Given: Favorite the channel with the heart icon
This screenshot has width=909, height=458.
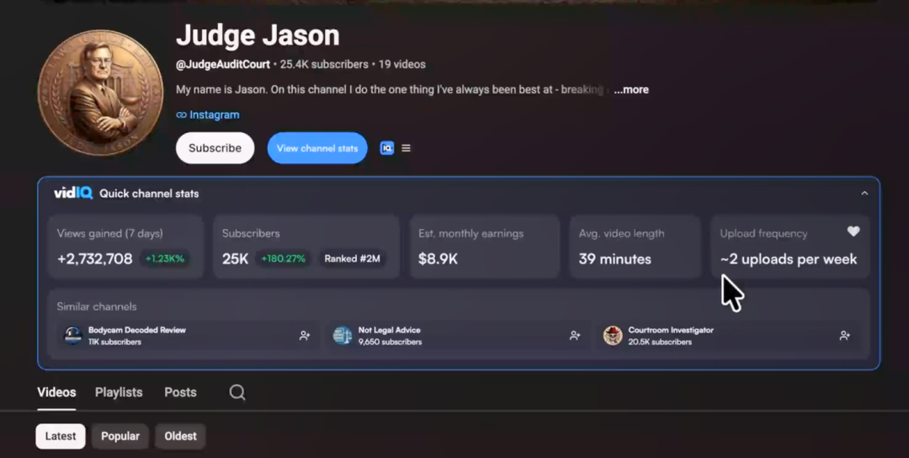Looking at the screenshot, I should point(853,232).
